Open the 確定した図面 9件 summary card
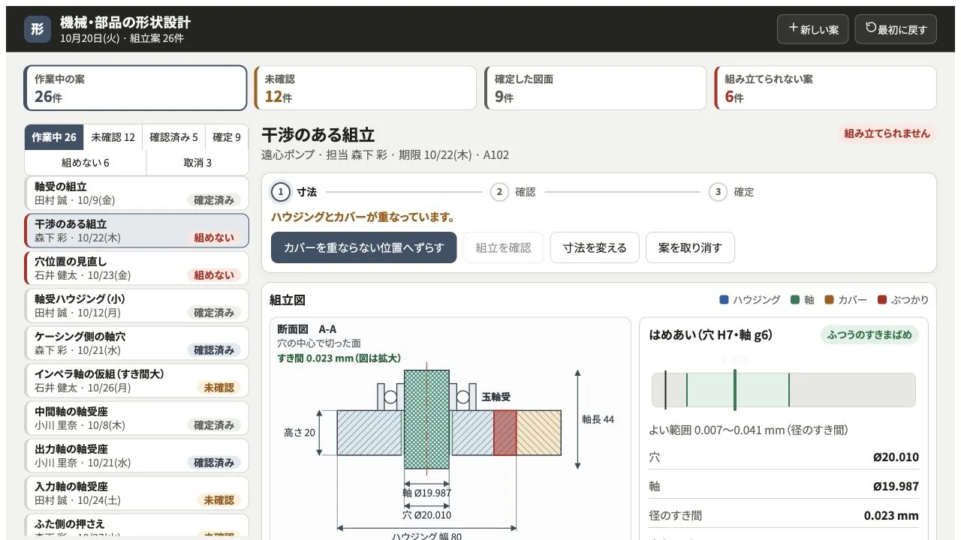Viewport: 961px width, 540px height. point(595,88)
